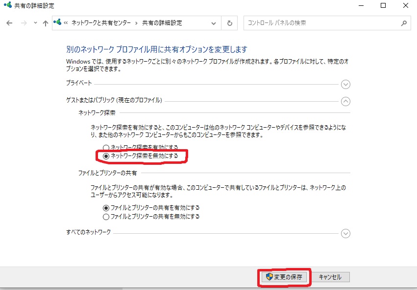Image resolution: width=417 pixels, height=290 pixels.
Task: Click the back navigation arrow
Action: click(9, 22)
